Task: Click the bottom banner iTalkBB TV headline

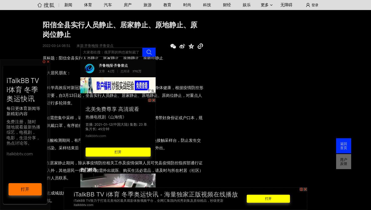Action: (156, 194)
